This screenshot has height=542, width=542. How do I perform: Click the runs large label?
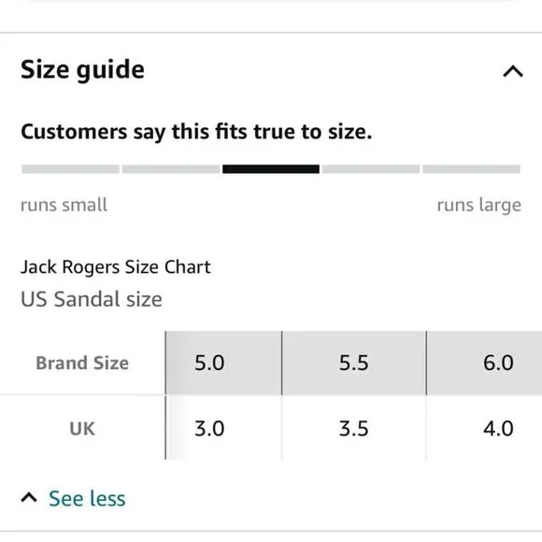point(479,206)
